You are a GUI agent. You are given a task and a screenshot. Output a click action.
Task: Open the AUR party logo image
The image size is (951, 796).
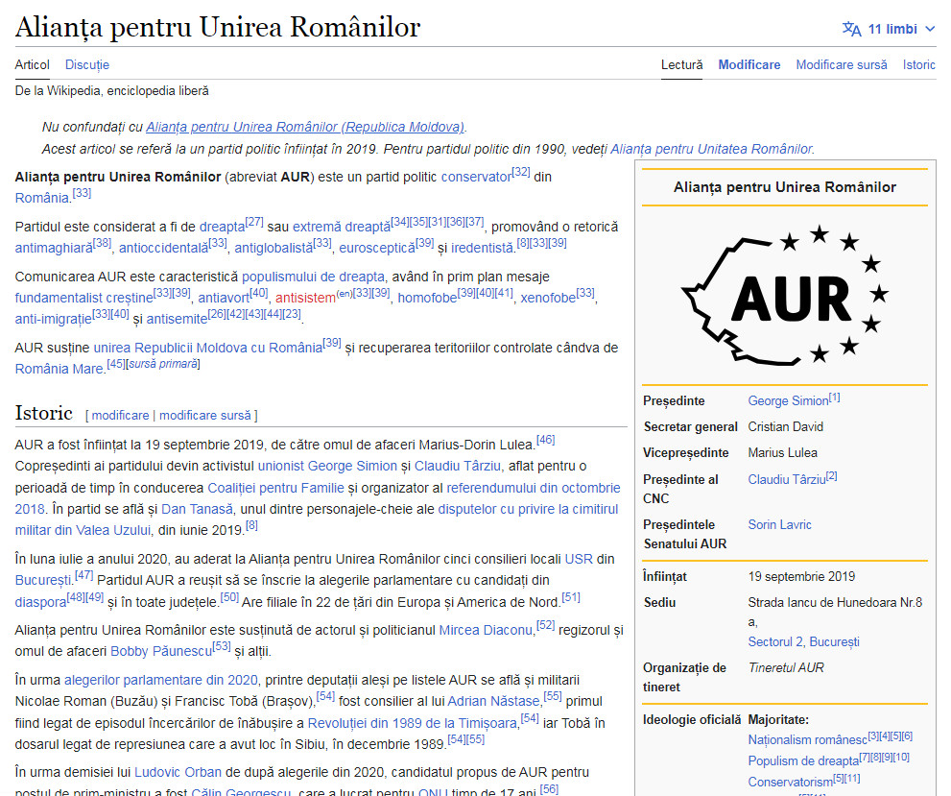point(785,296)
